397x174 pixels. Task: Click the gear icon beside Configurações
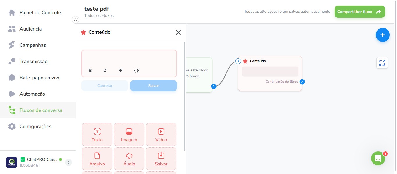point(12,126)
